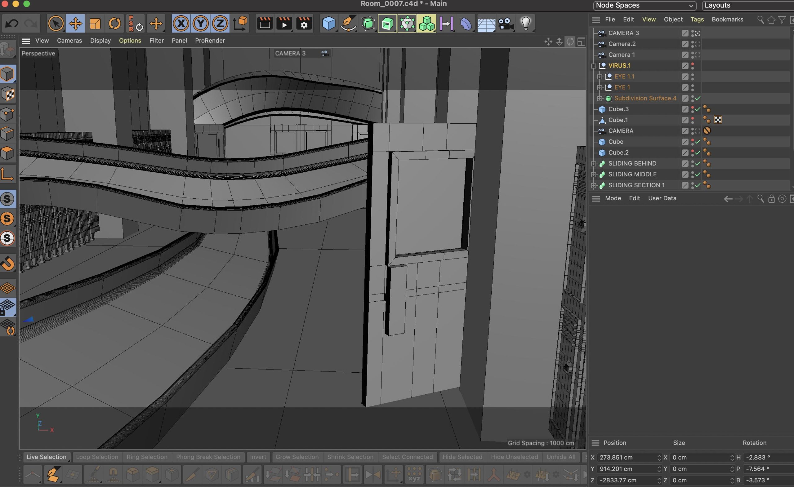Open viewport Filter menu
This screenshot has width=794, height=487.
[156, 41]
